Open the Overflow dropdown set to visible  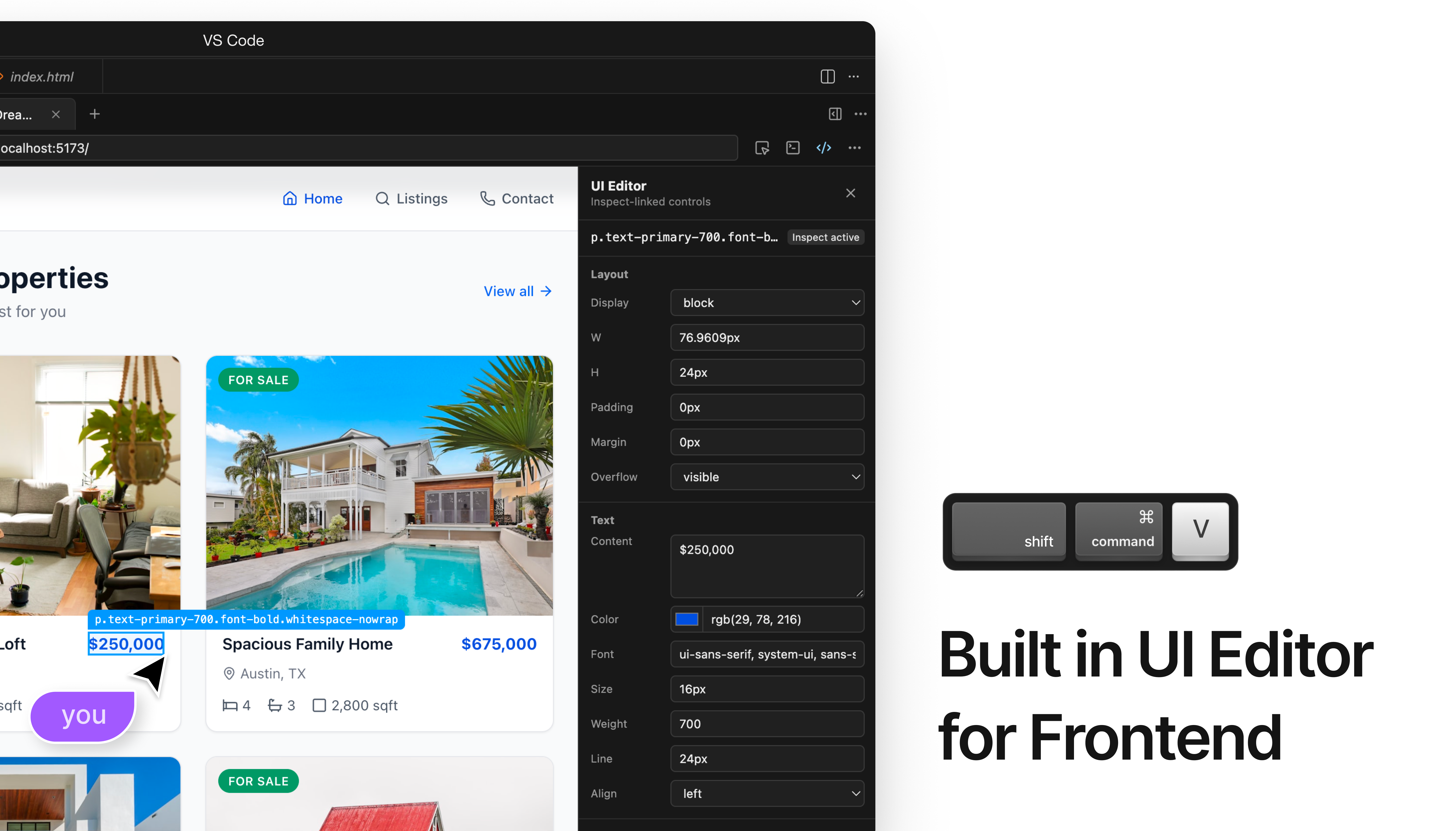pyautogui.click(x=767, y=477)
